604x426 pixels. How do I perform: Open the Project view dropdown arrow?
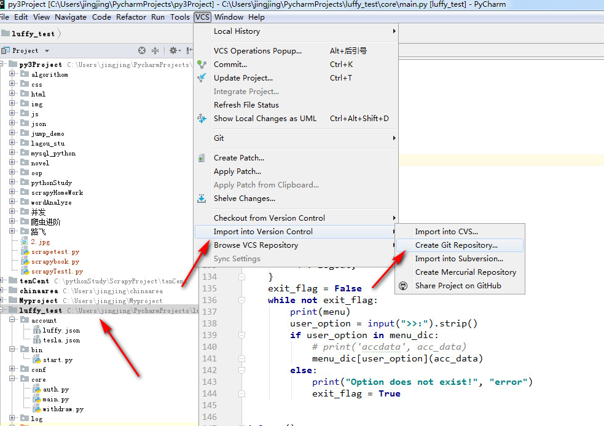[47, 51]
